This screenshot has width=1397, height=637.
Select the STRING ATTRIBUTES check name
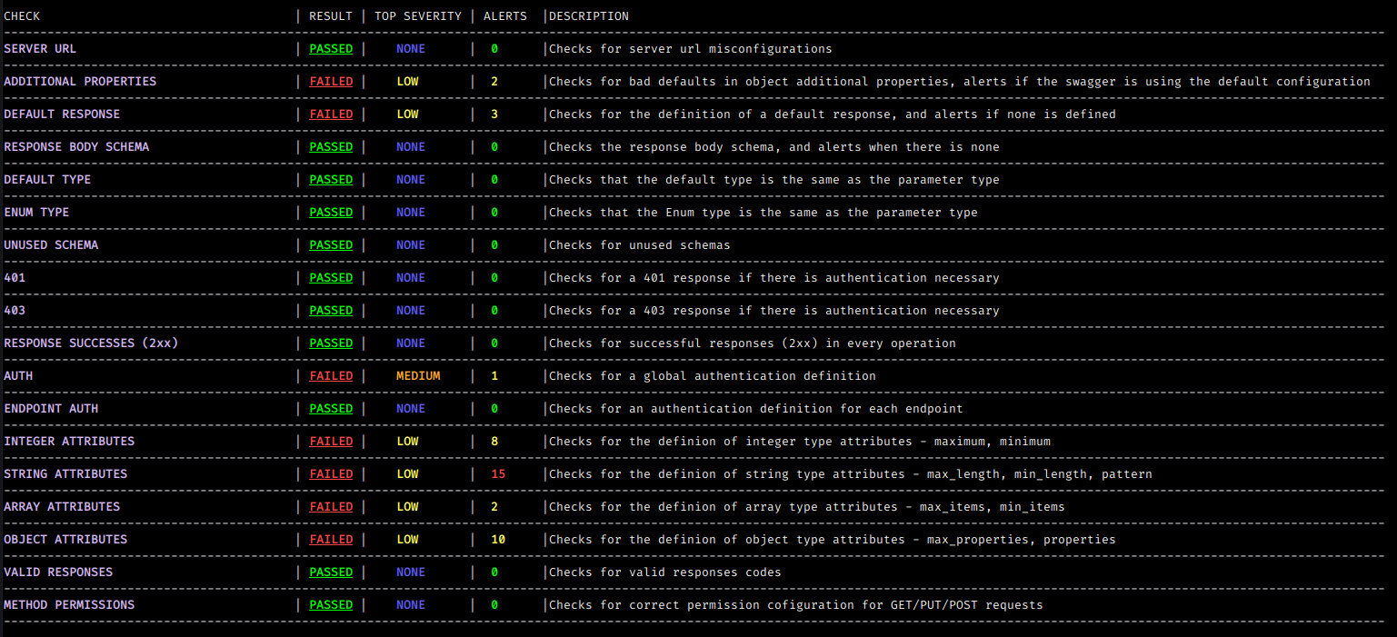65,474
